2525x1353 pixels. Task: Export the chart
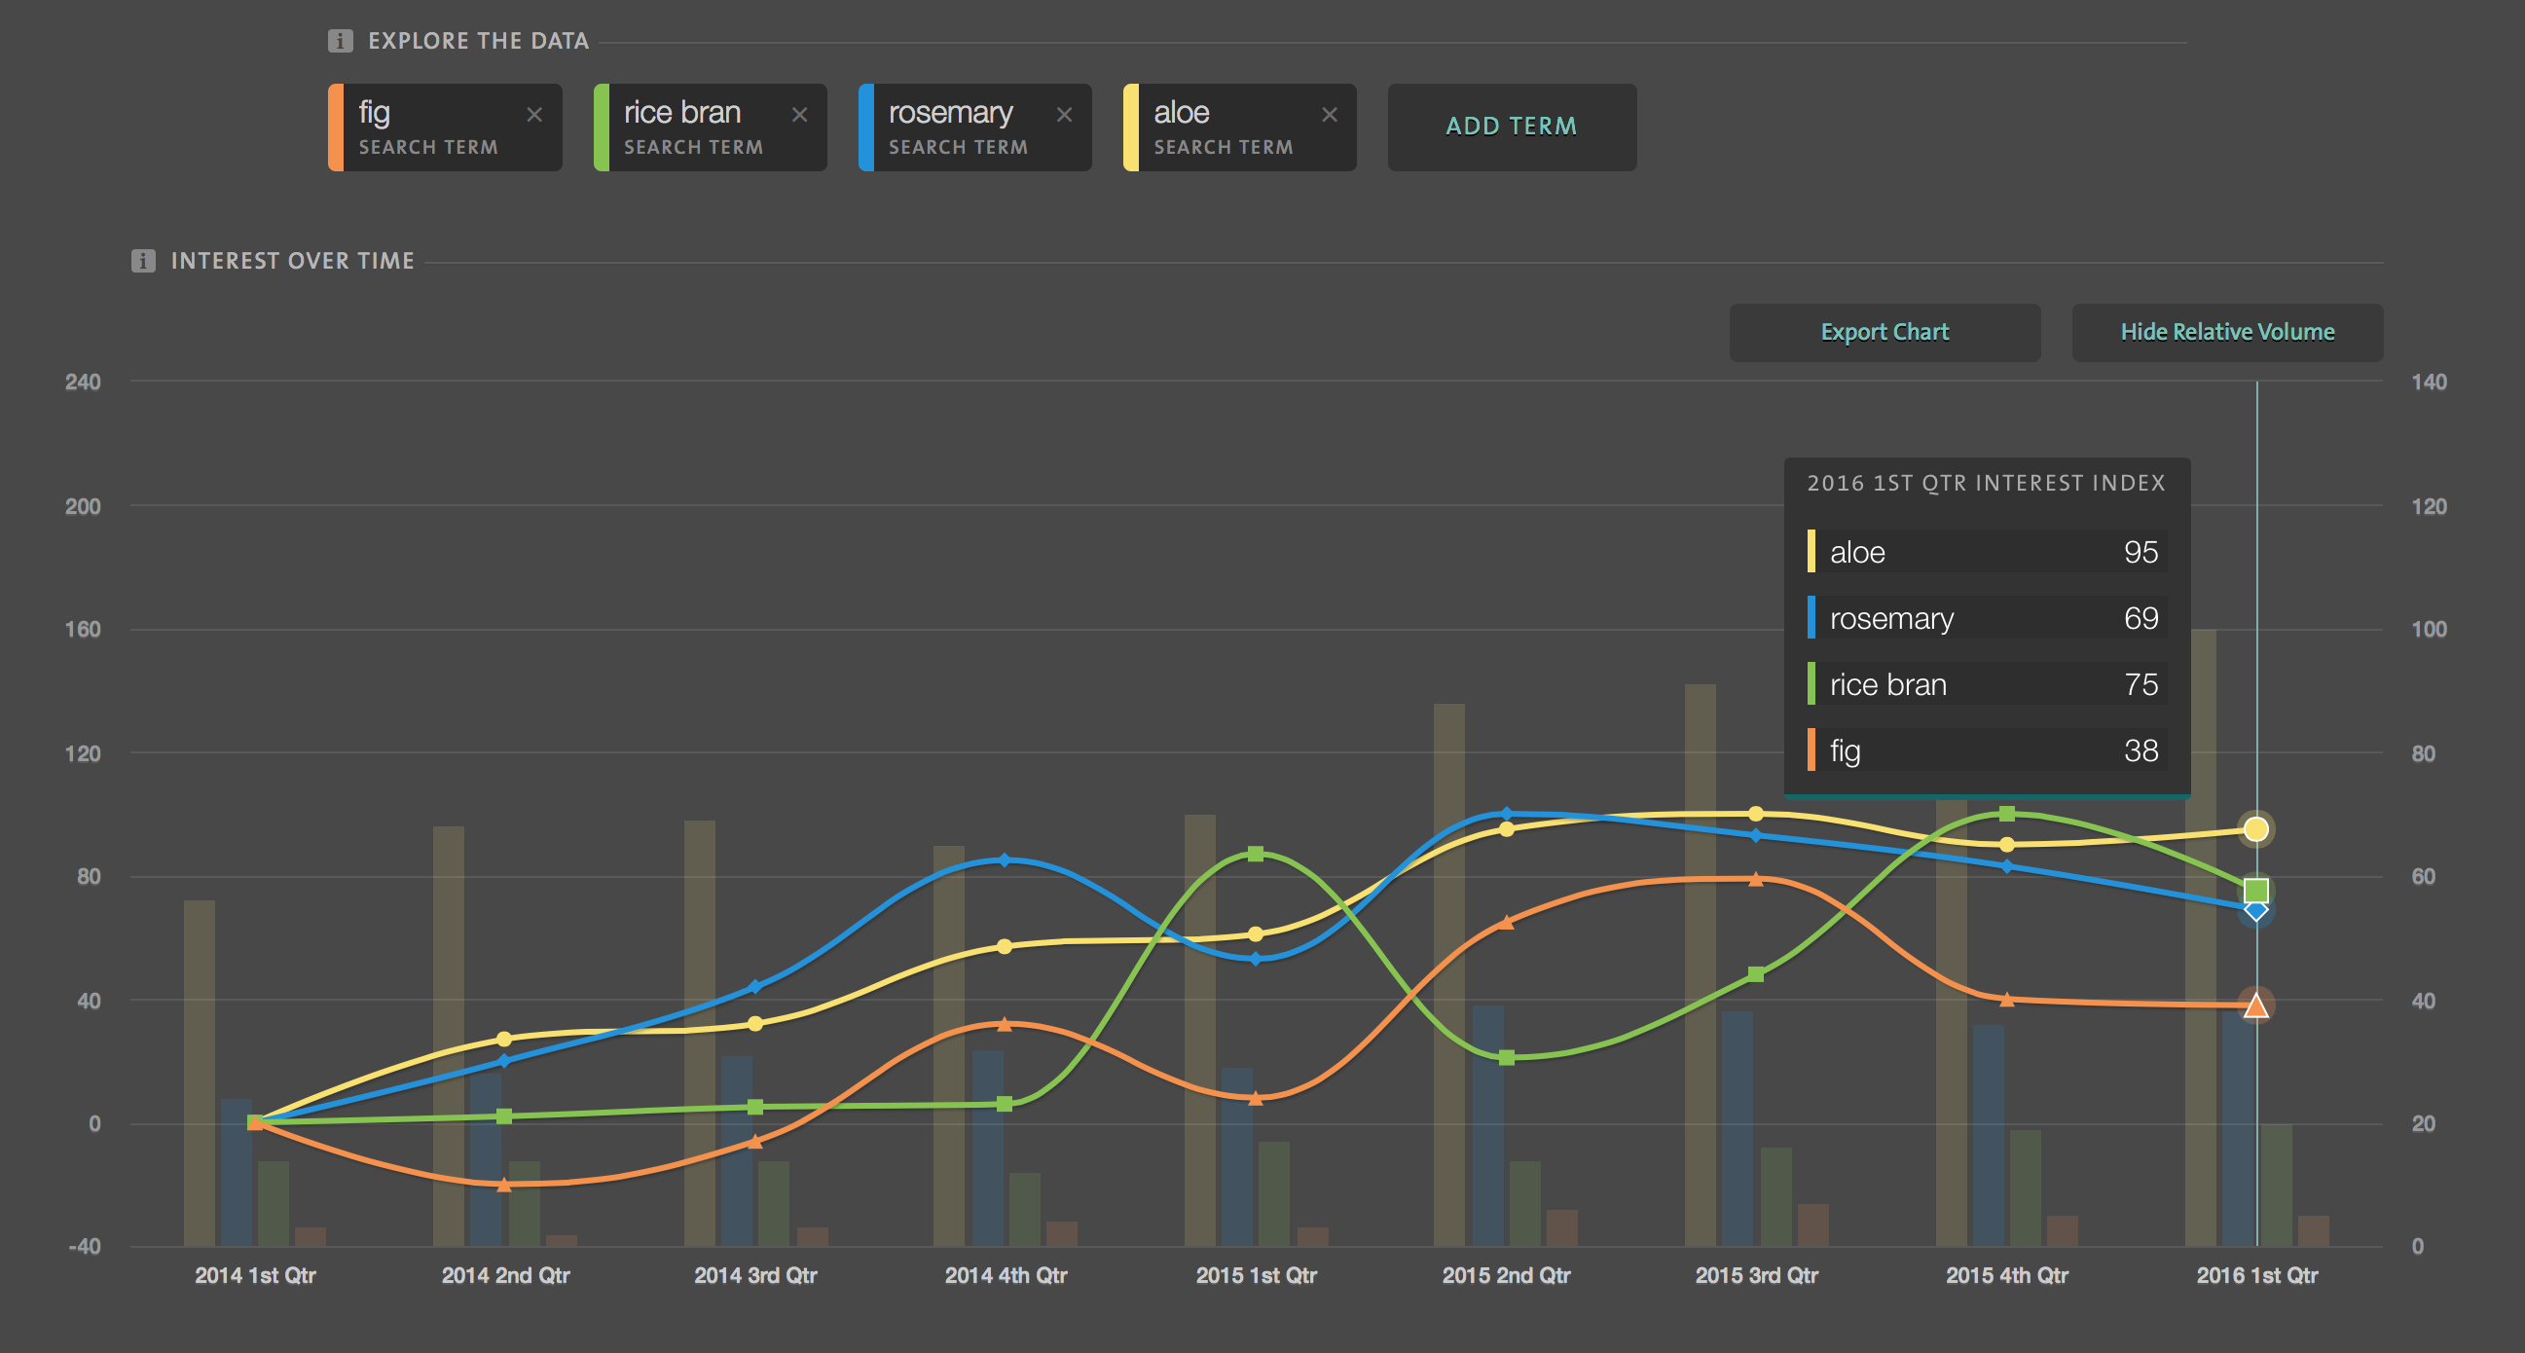(1884, 332)
